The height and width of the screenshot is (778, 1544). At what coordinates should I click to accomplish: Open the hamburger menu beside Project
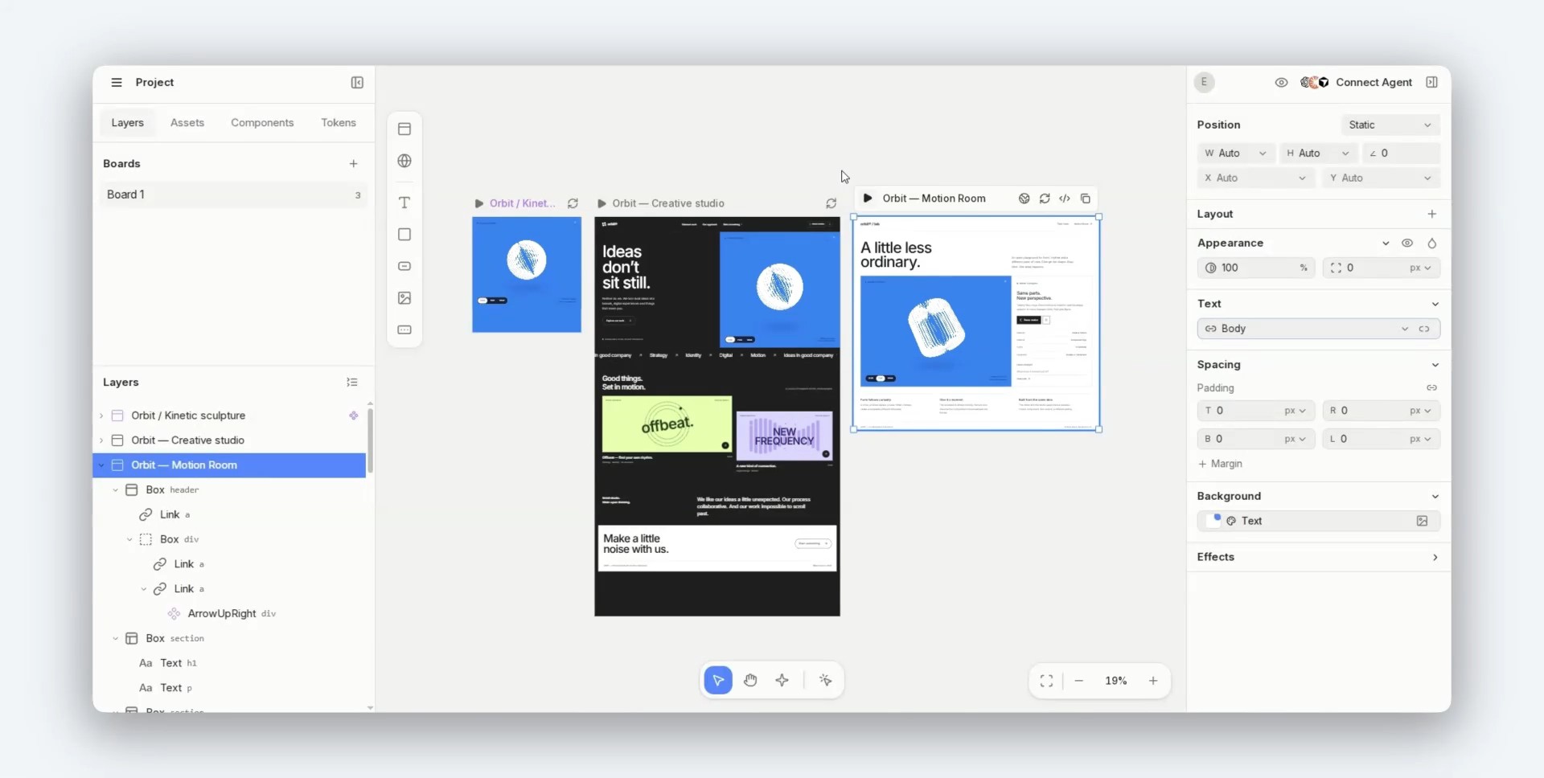(117, 83)
